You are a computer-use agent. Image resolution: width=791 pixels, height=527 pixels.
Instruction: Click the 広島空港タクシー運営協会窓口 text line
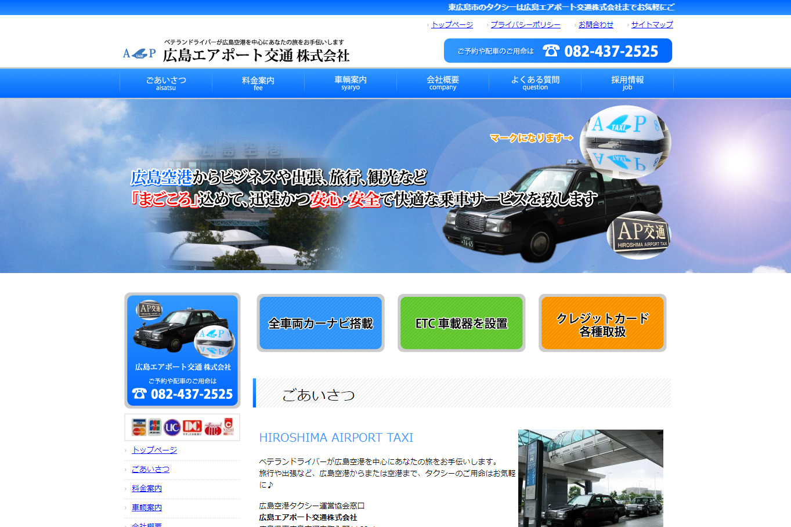pos(312,506)
